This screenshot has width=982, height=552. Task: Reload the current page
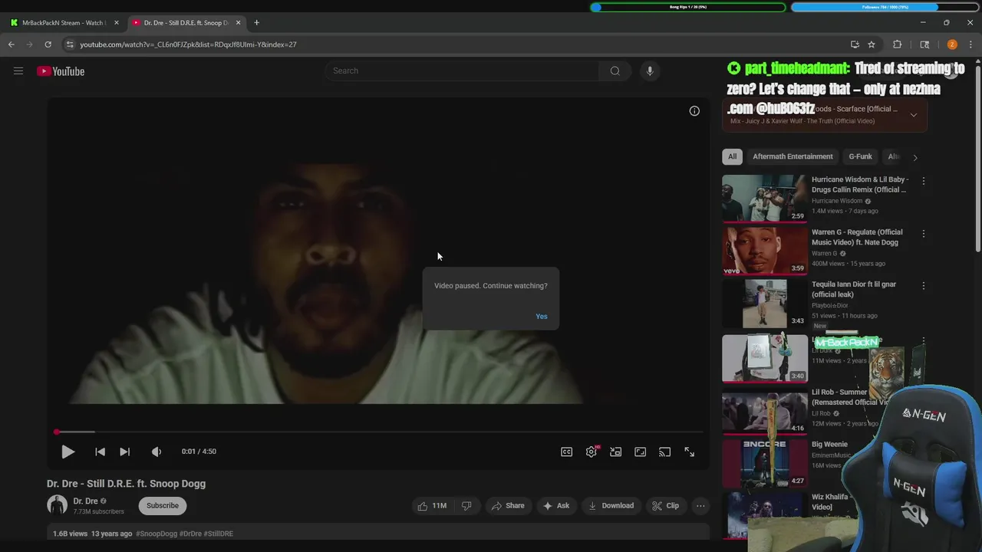(48, 44)
